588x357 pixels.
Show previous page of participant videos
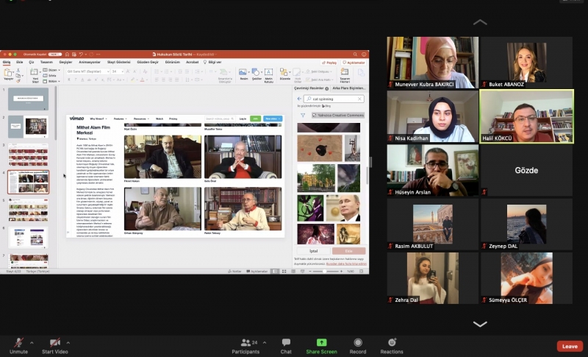480,22
